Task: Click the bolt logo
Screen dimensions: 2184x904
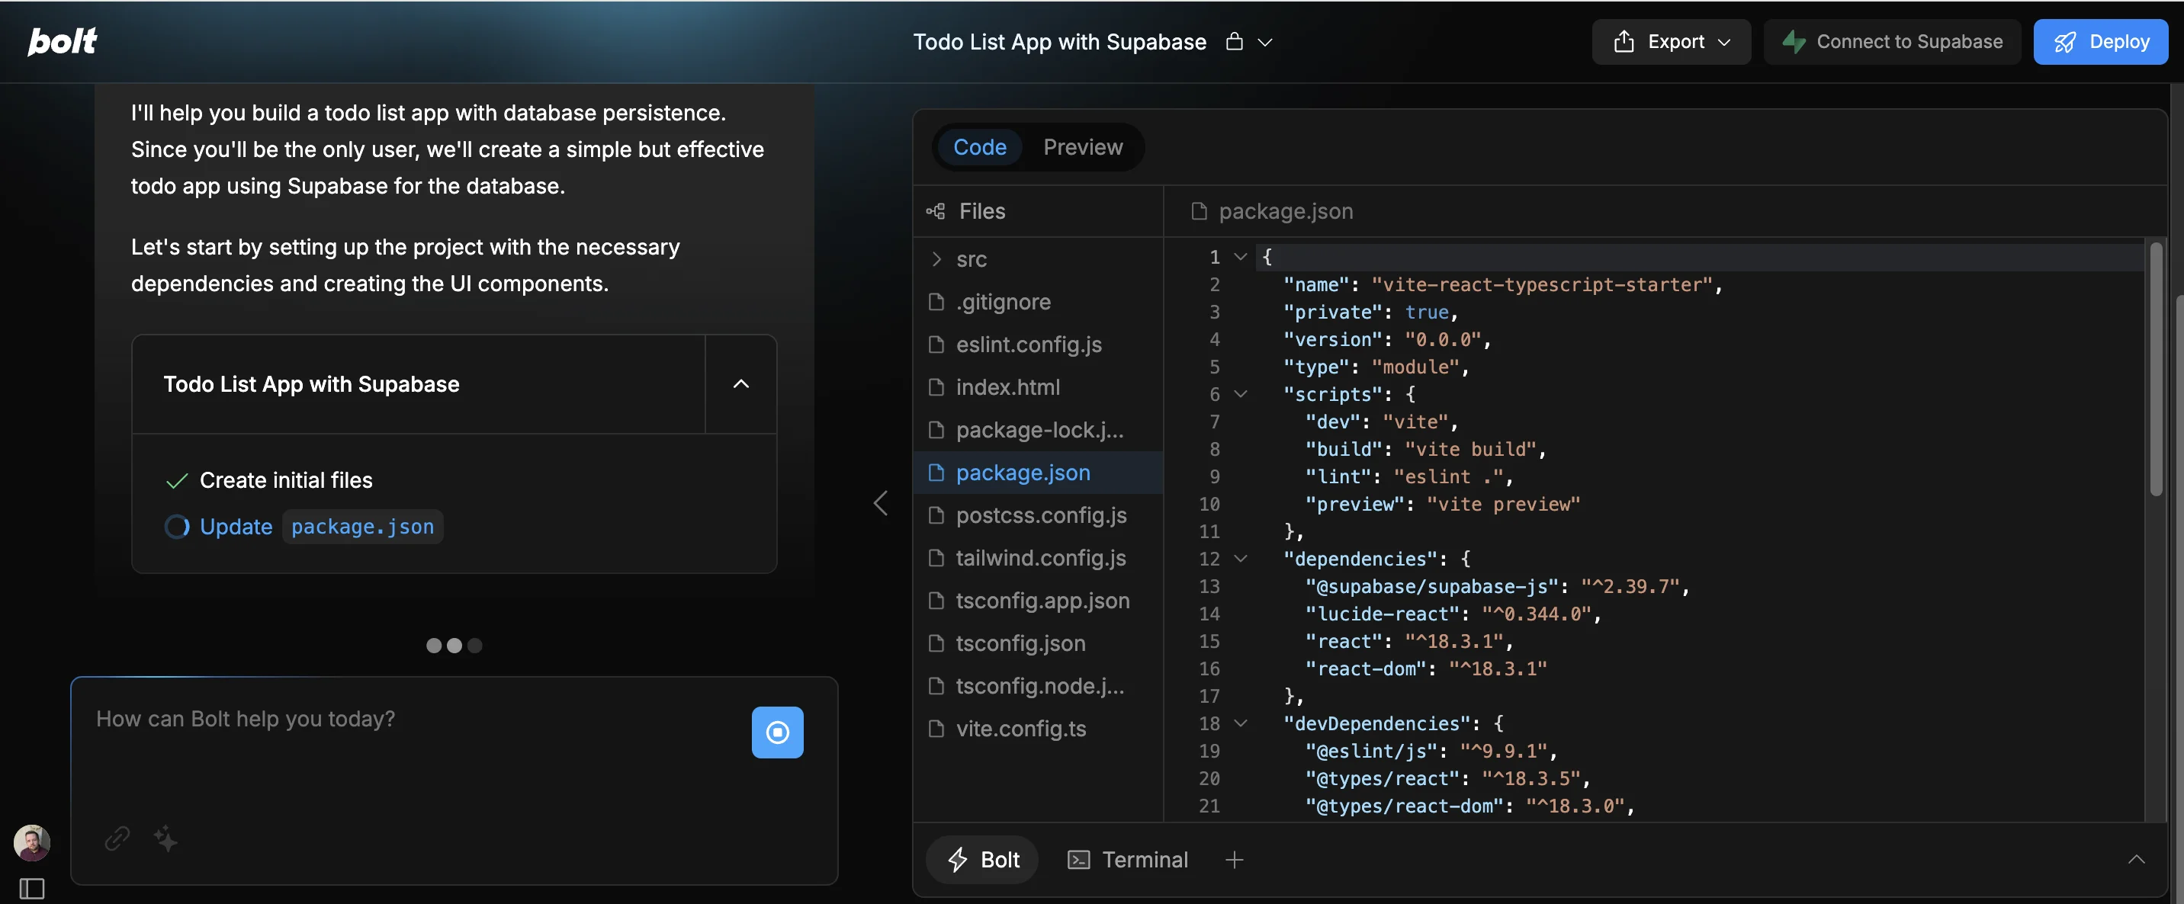Action: click(x=62, y=40)
